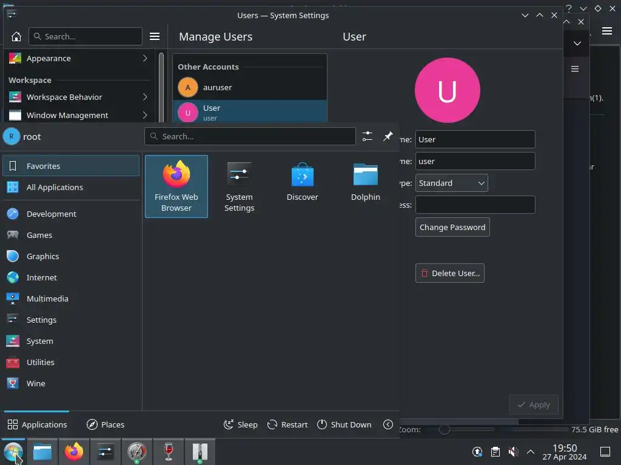The height and width of the screenshot is (465, 621).
Task: Open the Multimedia category
Action: coord(71,298)
